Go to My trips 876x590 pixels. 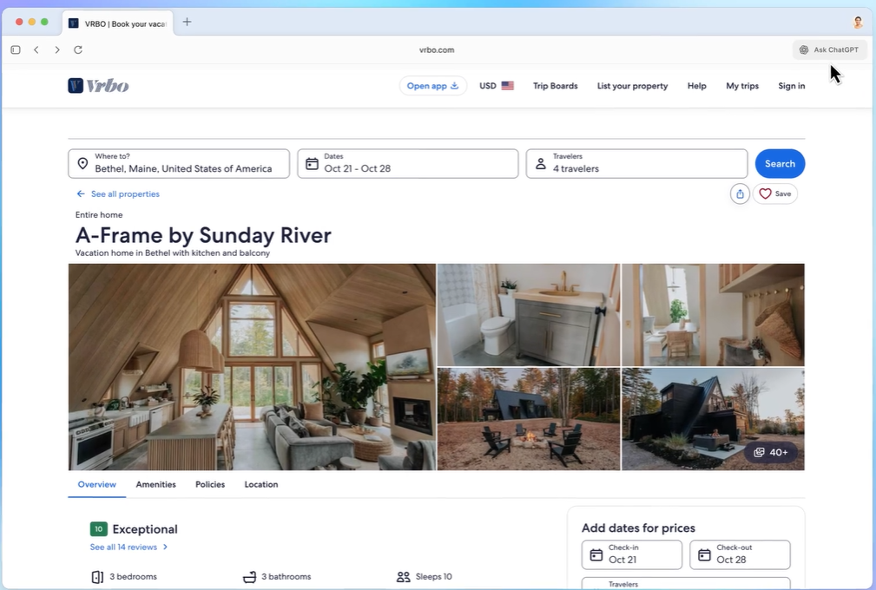tap(742, 85)
